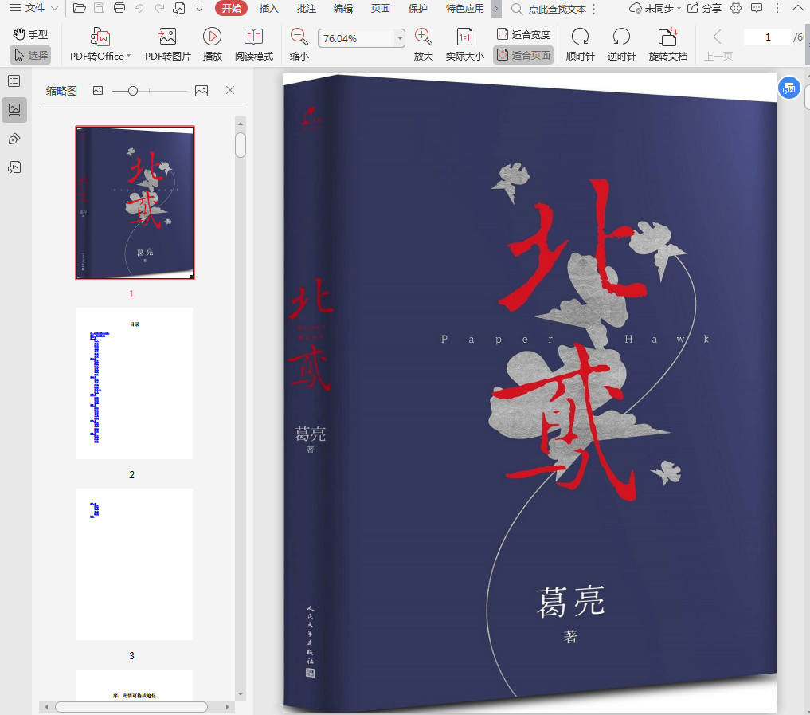Click the horizontal scroll right arrow
The image size is (810, 715).
click(227, 707)
